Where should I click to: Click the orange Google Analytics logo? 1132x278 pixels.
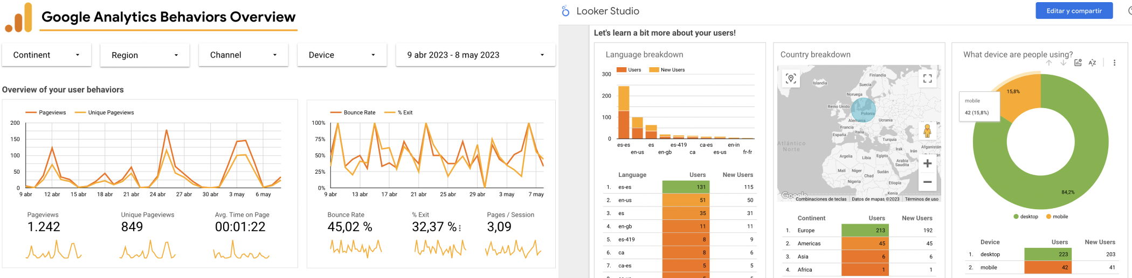[19, 18]
